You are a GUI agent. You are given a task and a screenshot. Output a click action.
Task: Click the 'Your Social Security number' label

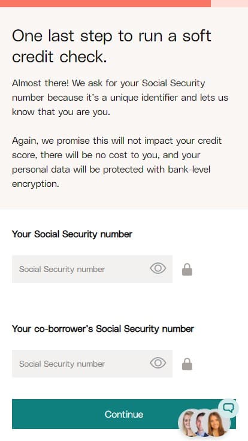[x=72, y=234]
